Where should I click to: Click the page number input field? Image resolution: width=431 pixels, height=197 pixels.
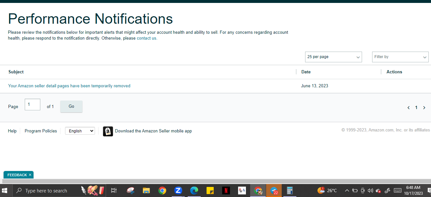33,105
